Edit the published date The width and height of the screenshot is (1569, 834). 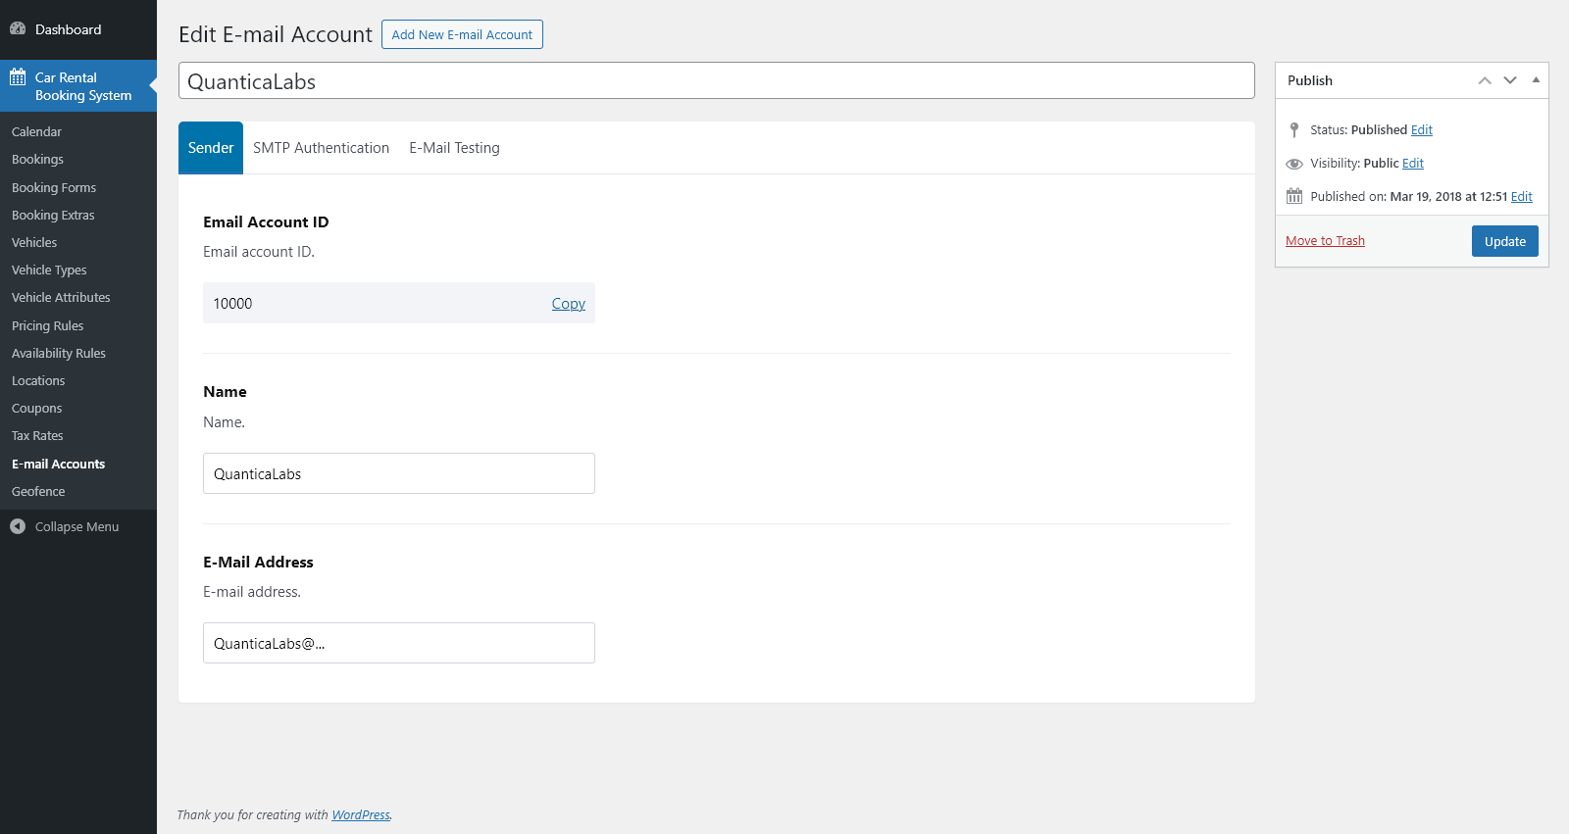click(x=1522, y=197)
